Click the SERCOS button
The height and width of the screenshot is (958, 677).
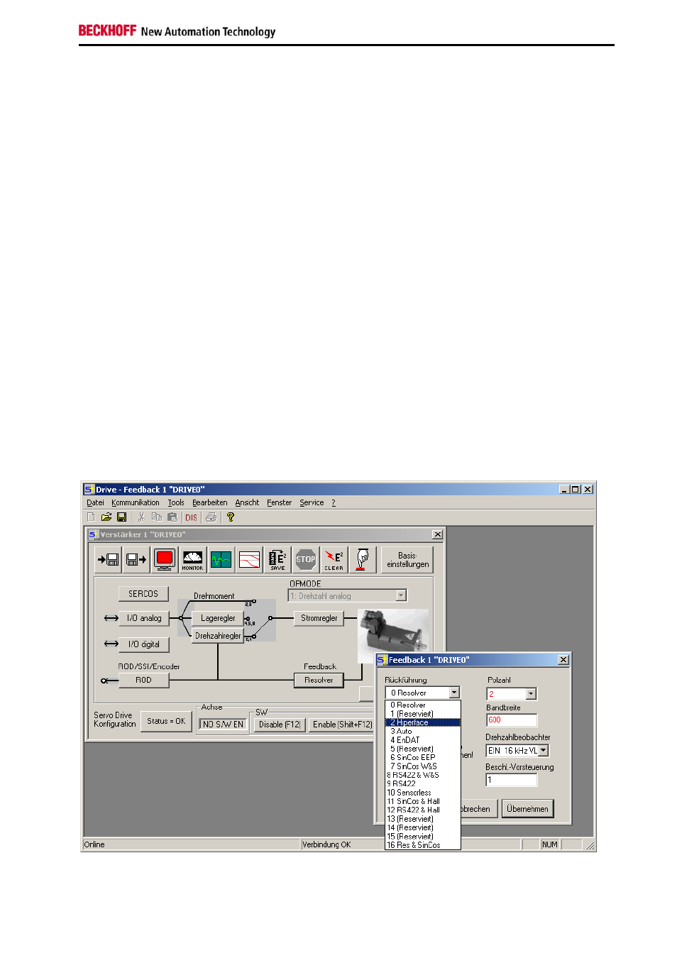143,594
